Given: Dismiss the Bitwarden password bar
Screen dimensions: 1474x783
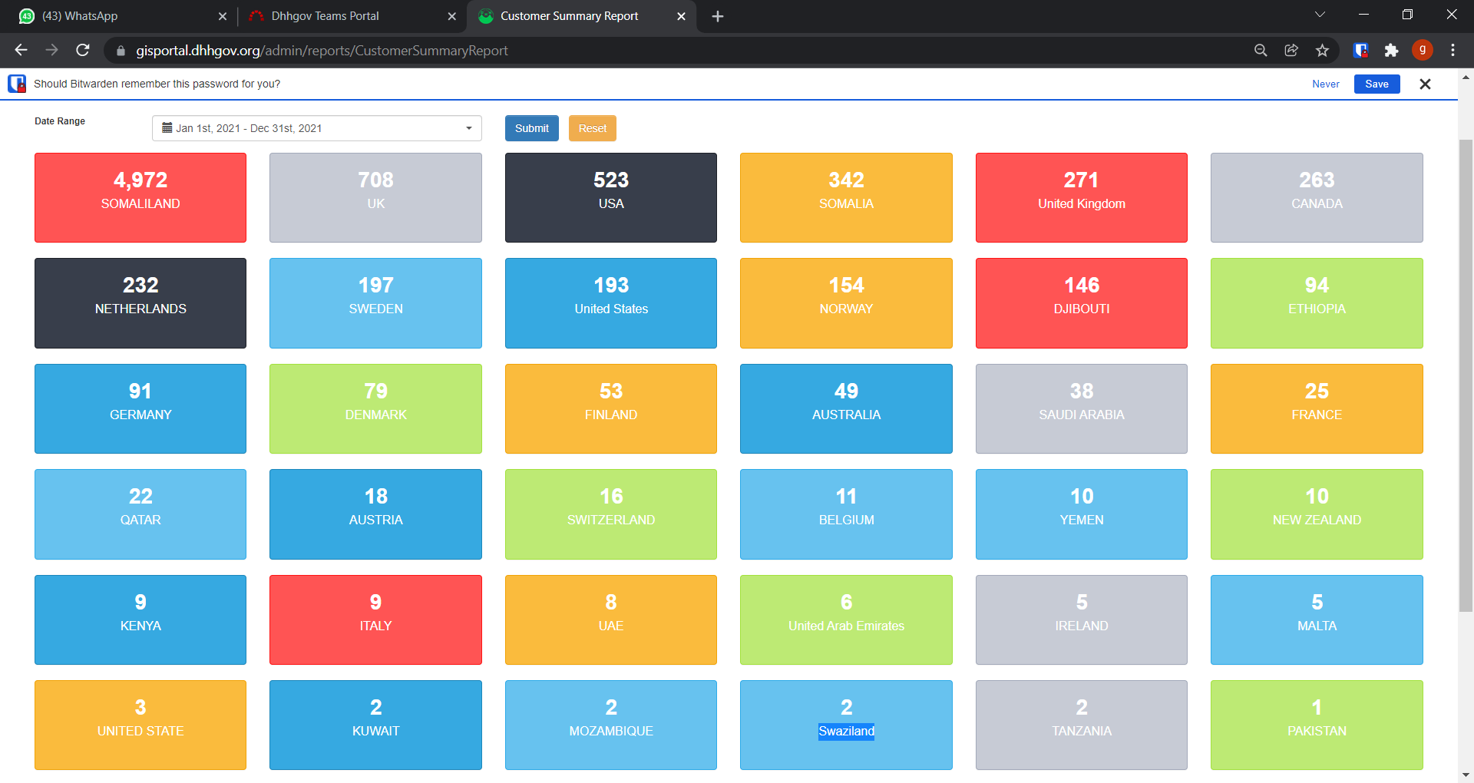Looking at the screenshot, I should tap(1425, 84).
